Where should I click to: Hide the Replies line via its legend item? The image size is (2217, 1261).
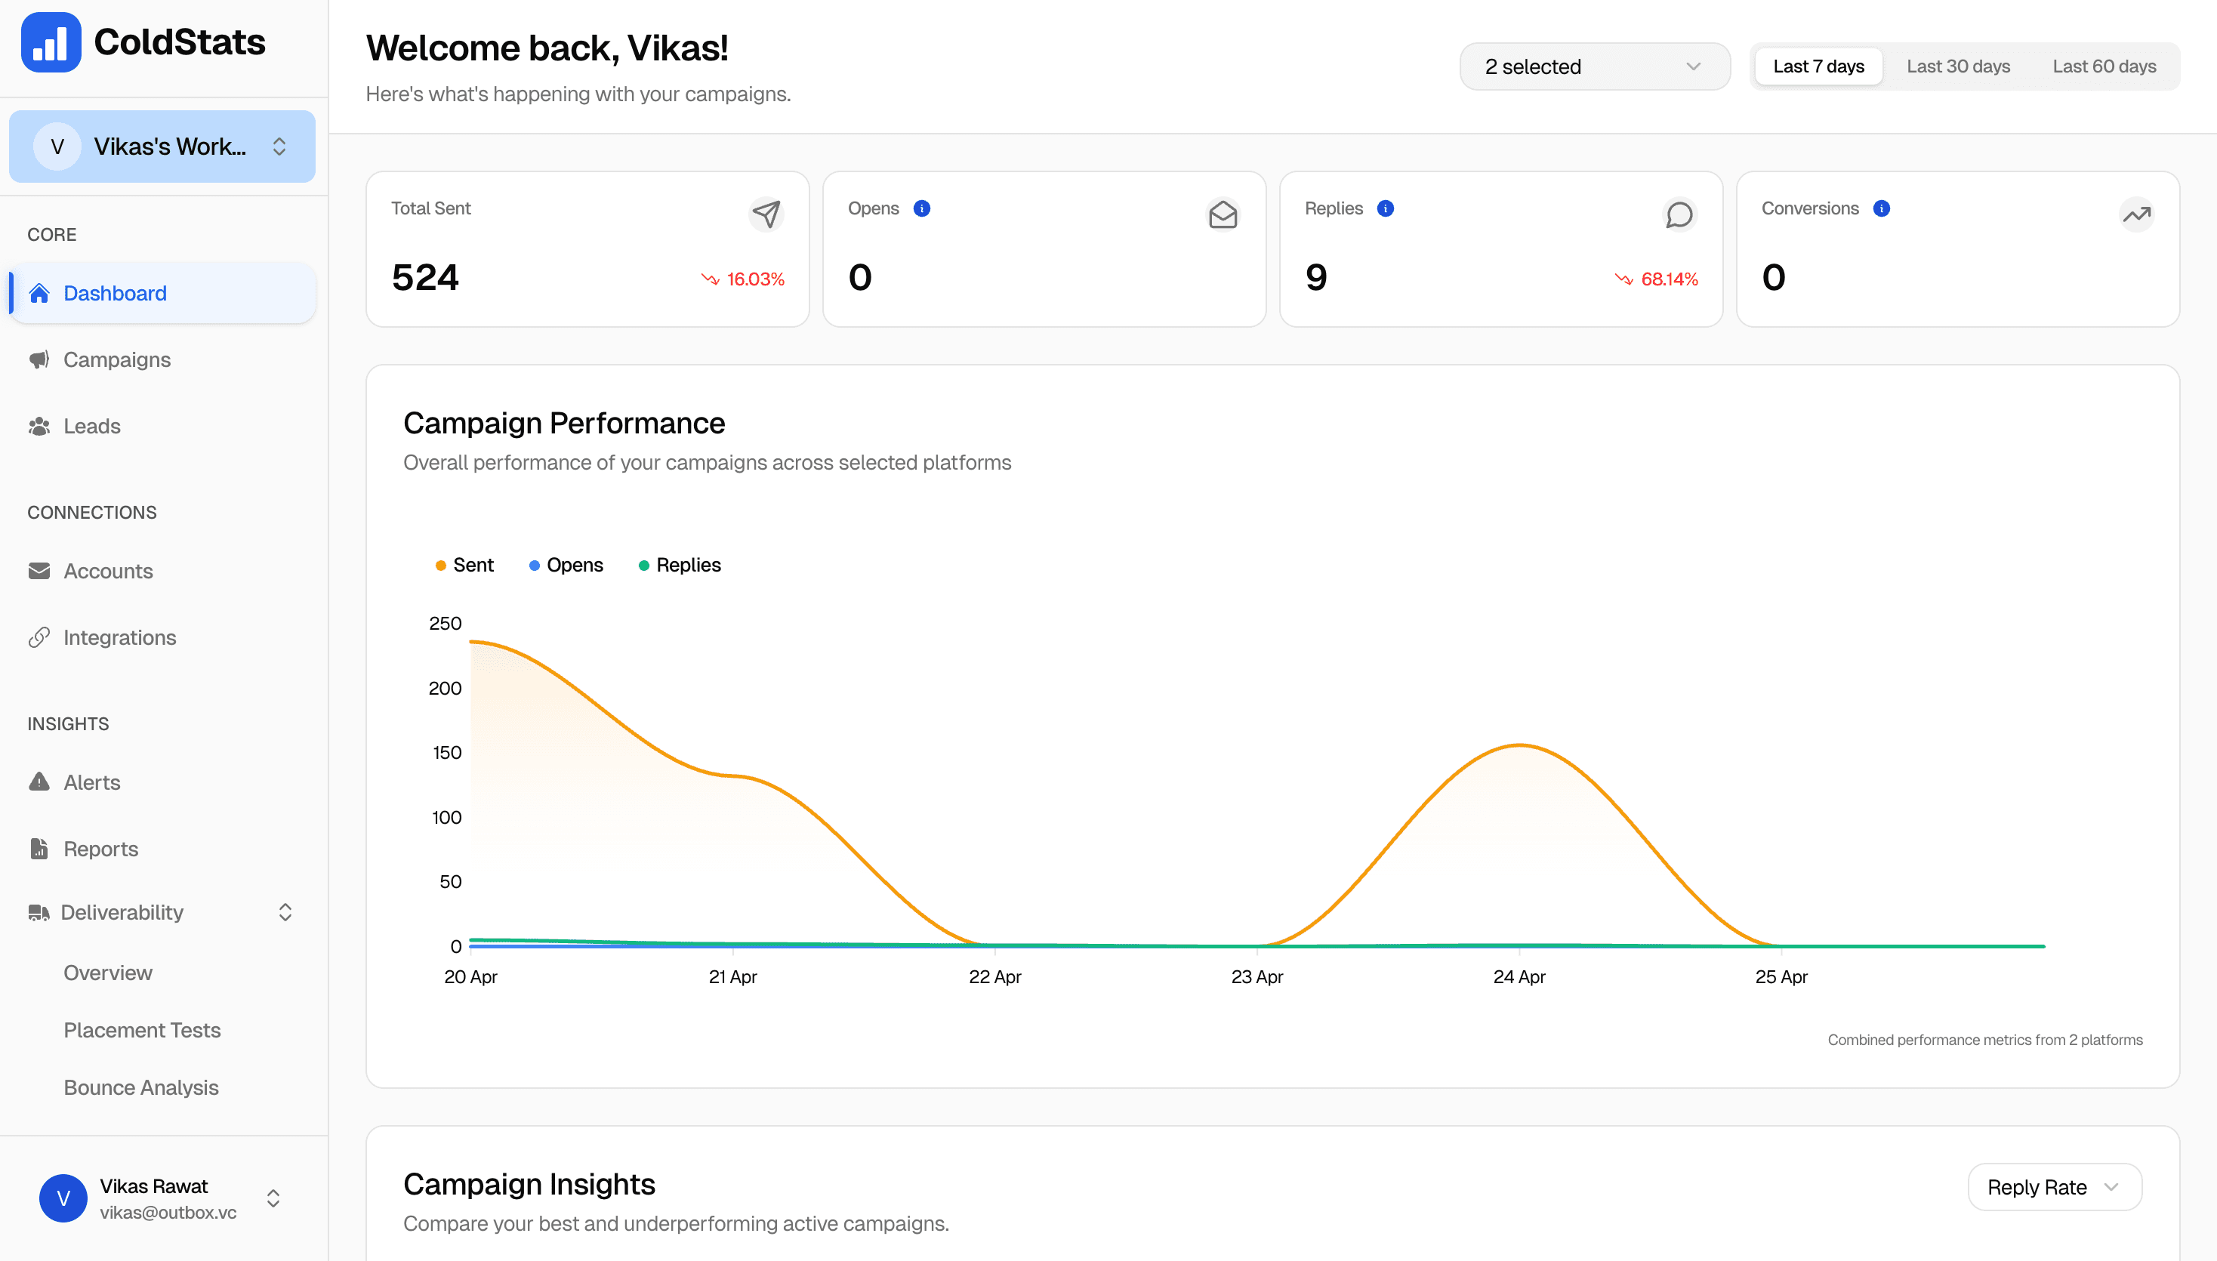[x=680, y=564]
